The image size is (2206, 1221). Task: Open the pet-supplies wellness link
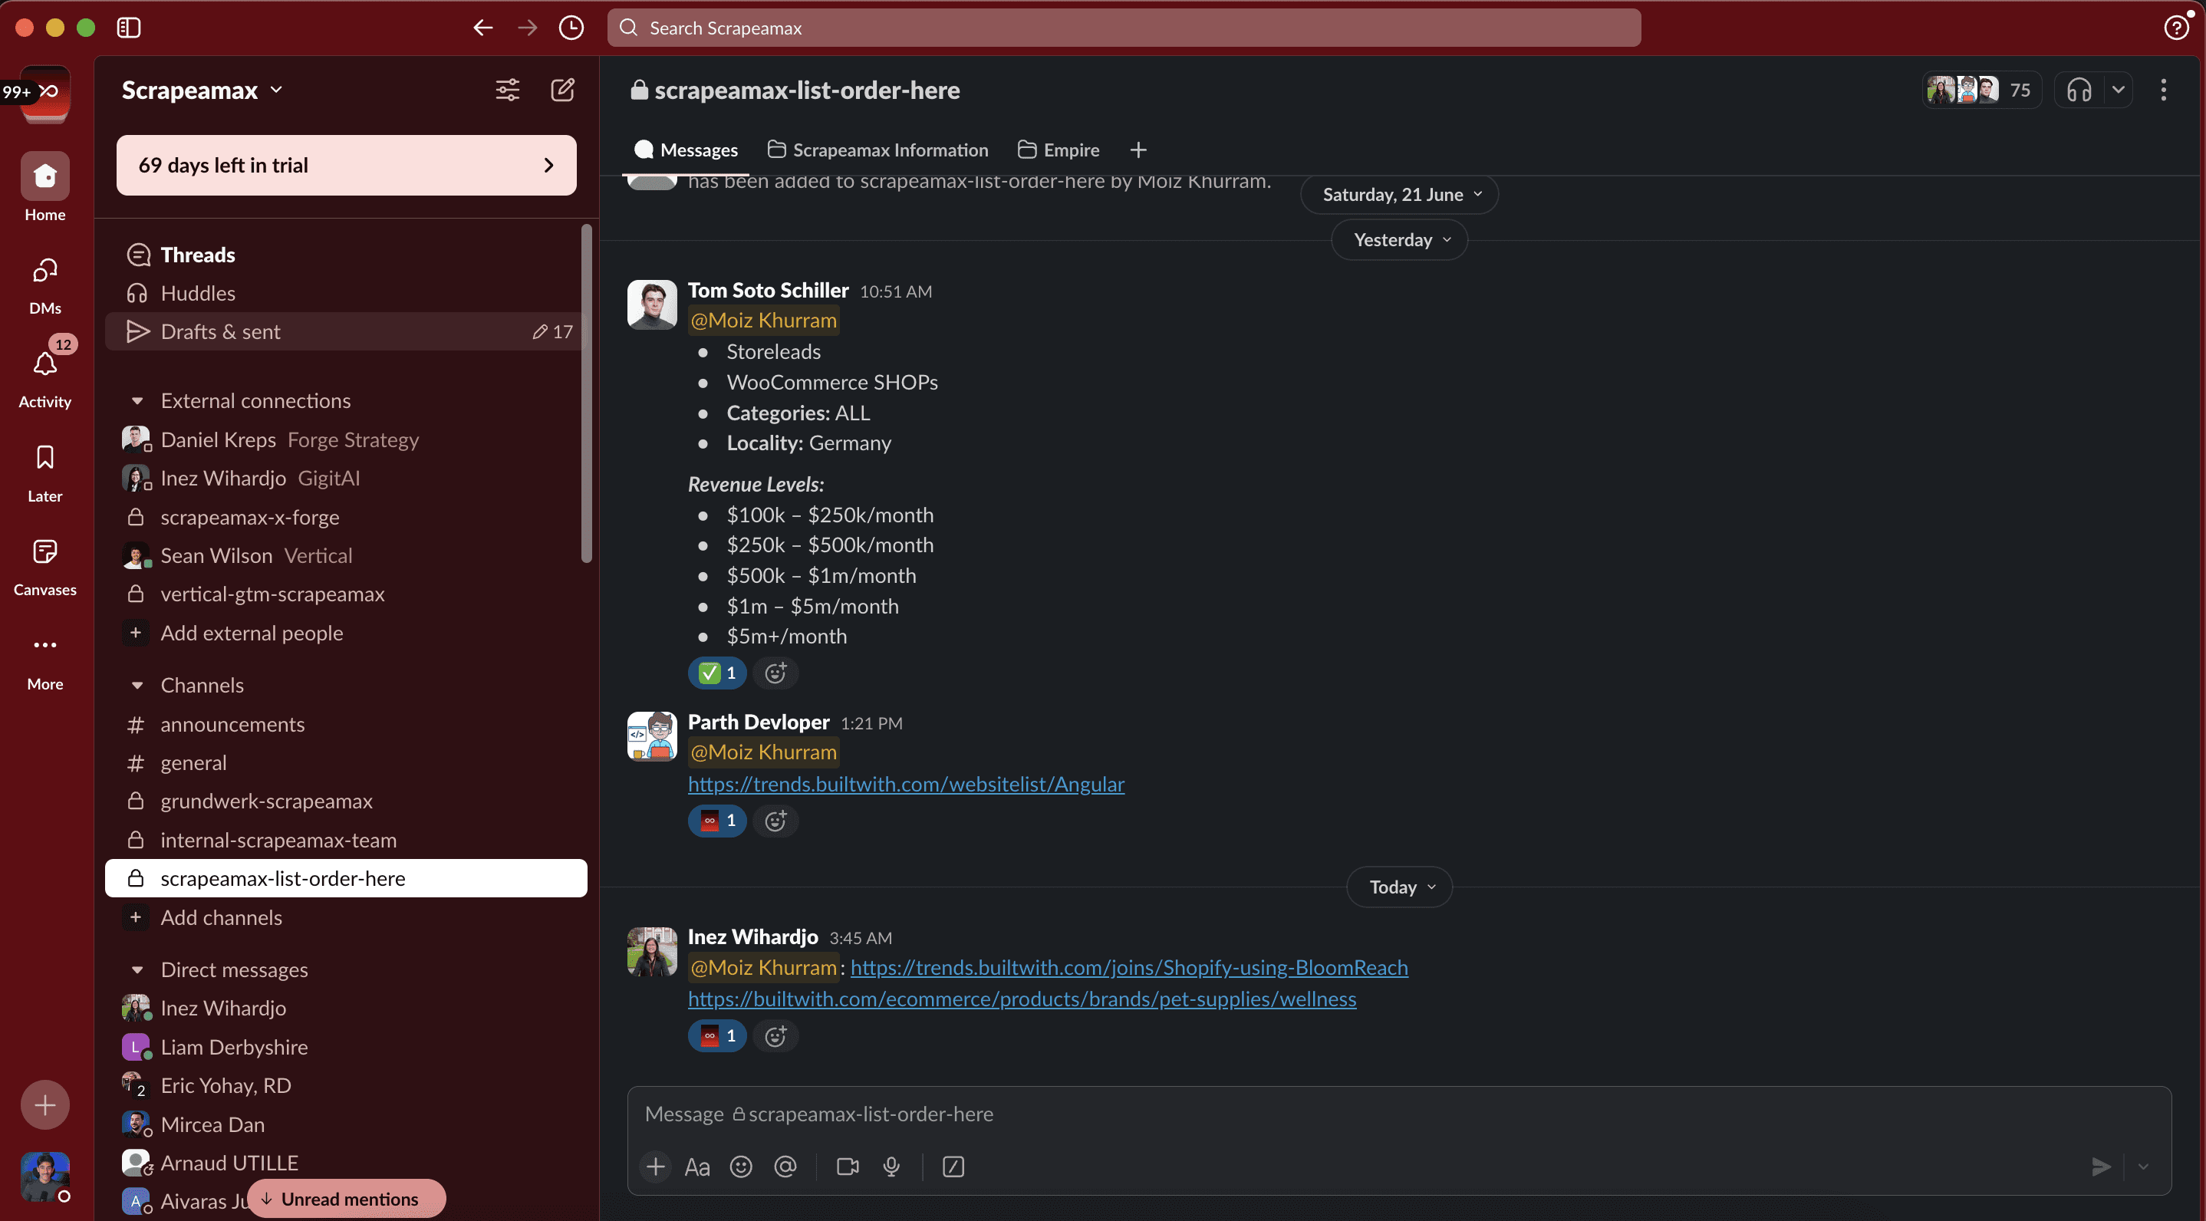coord(1022,999)
